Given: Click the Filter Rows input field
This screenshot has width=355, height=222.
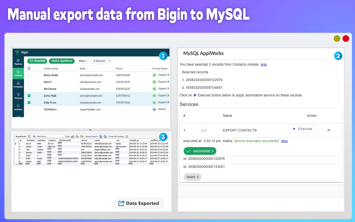Looking at the screenshot, I should (55, 137).
